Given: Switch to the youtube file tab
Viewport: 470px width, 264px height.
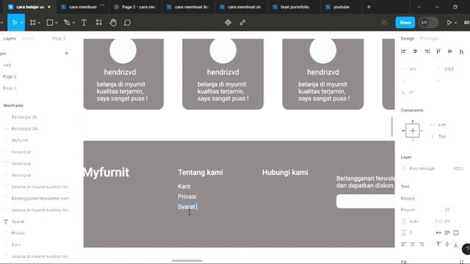Looking at the screenshot, I should point(341,7).
